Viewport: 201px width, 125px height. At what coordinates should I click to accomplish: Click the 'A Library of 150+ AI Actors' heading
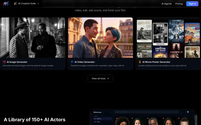pyautogui.click(x=35, y=120)
